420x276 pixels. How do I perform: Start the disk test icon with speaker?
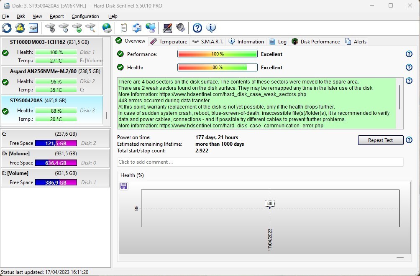point(50,28)
